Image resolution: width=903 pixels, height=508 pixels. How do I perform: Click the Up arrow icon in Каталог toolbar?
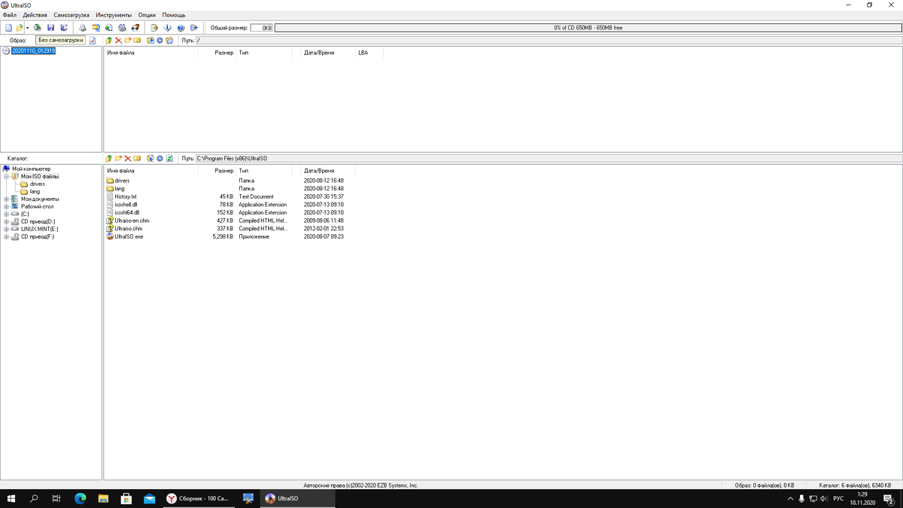tap(108, 158)
